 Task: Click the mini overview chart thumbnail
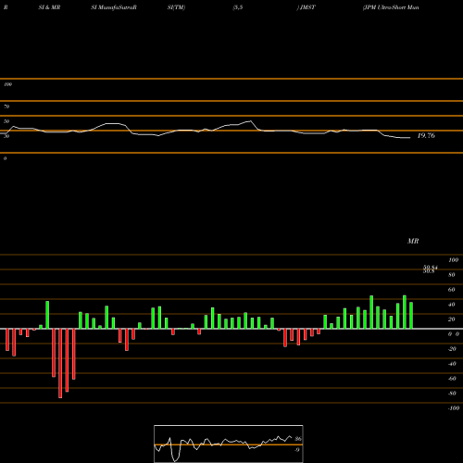point(229,444)
